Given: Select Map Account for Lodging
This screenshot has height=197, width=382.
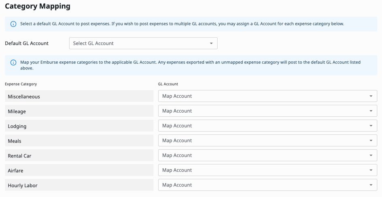Looking at the screenshot, I should pos(267,126).
